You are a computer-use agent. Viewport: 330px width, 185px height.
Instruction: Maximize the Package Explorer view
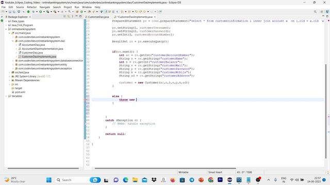click(80, 16)
